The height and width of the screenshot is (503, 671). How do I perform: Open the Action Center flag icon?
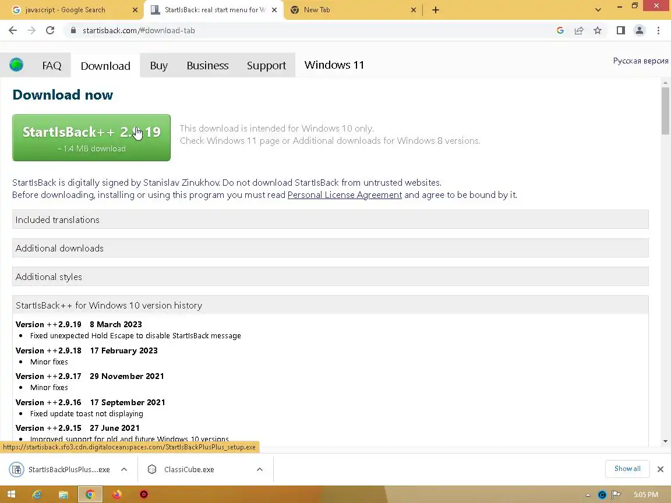(616, 495)
